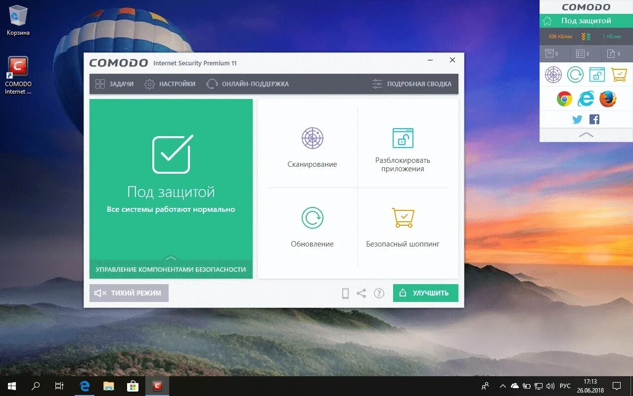Click widget update circular arrow icon
This screenshot has height=396, width=633.
(x=575, y=75)
